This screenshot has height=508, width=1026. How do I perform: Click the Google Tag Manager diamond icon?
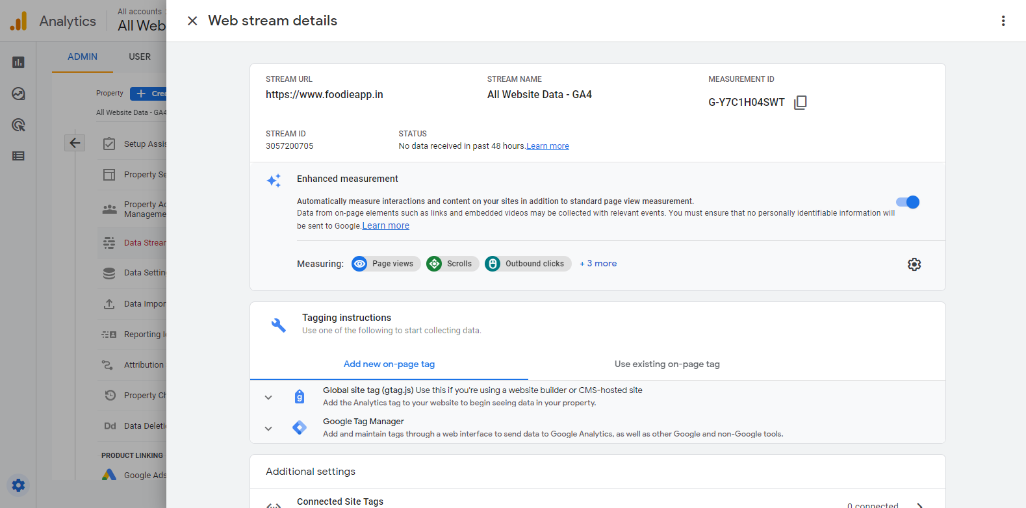coord(300,427)
